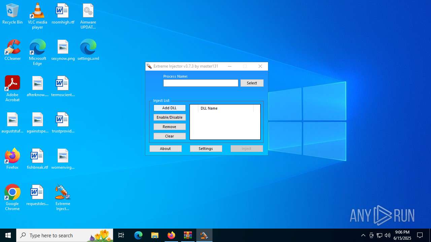The height and width of the screenshot is (242, 431).
Task: Select settings.xml file icon
Action: click(x=88, y=50)
